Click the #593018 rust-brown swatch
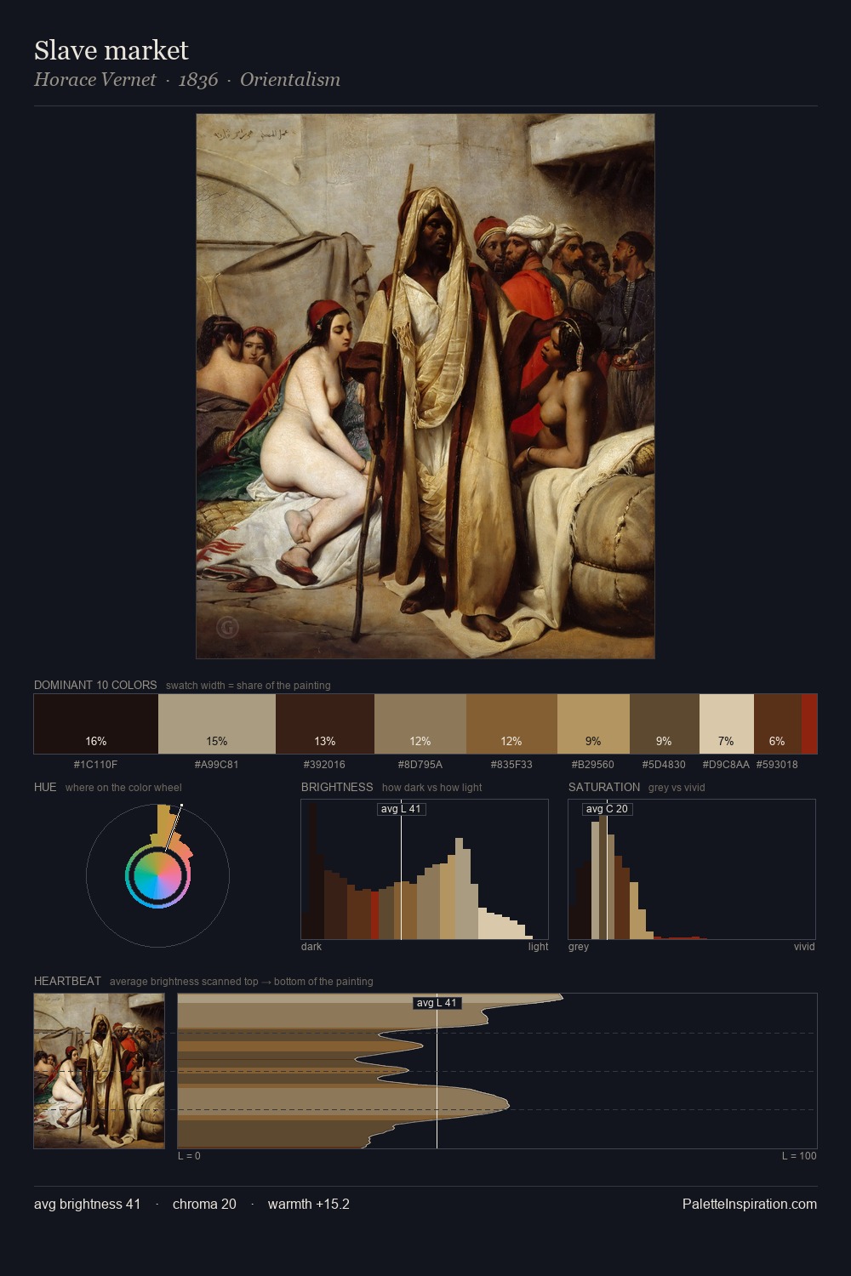Viewport: 851px width, 1276px height. (778, 724)
